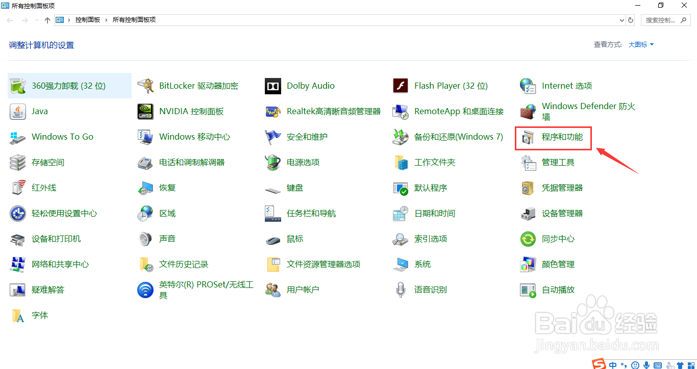The height and width of the screenshot is (369, 697).
Task: Expand the chevron after 控制面板 breadcrumb
Action: point(106,20)
